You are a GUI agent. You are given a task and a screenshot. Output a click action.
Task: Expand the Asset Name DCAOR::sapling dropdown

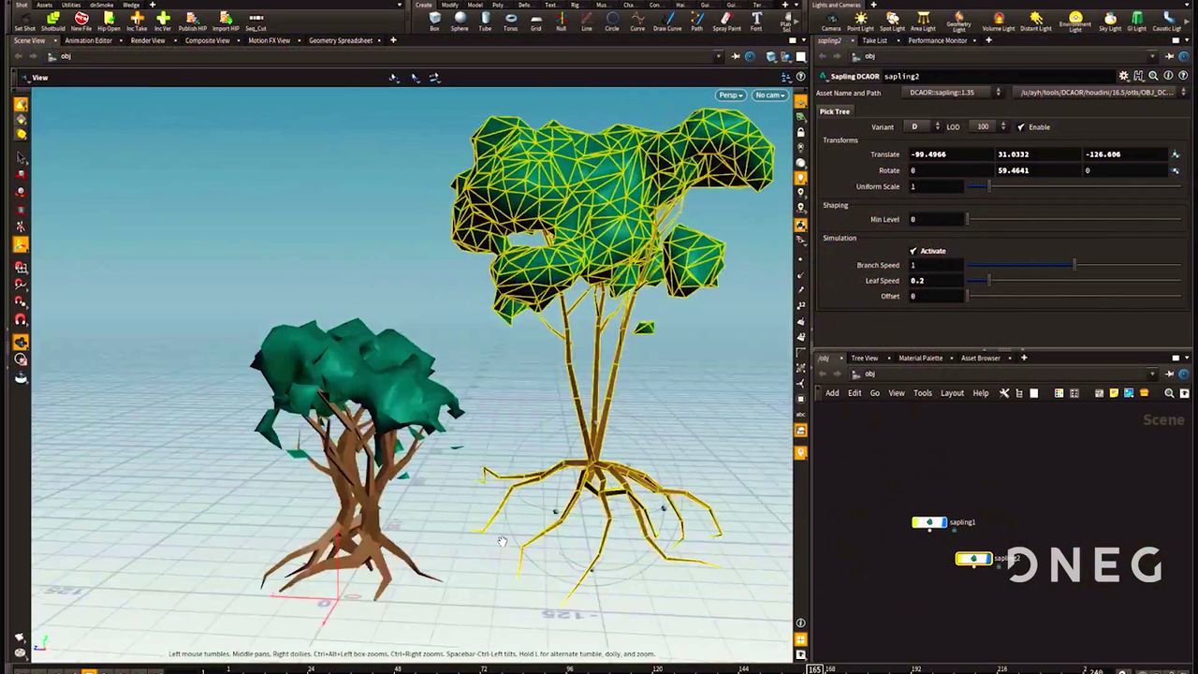coord(998,93)
